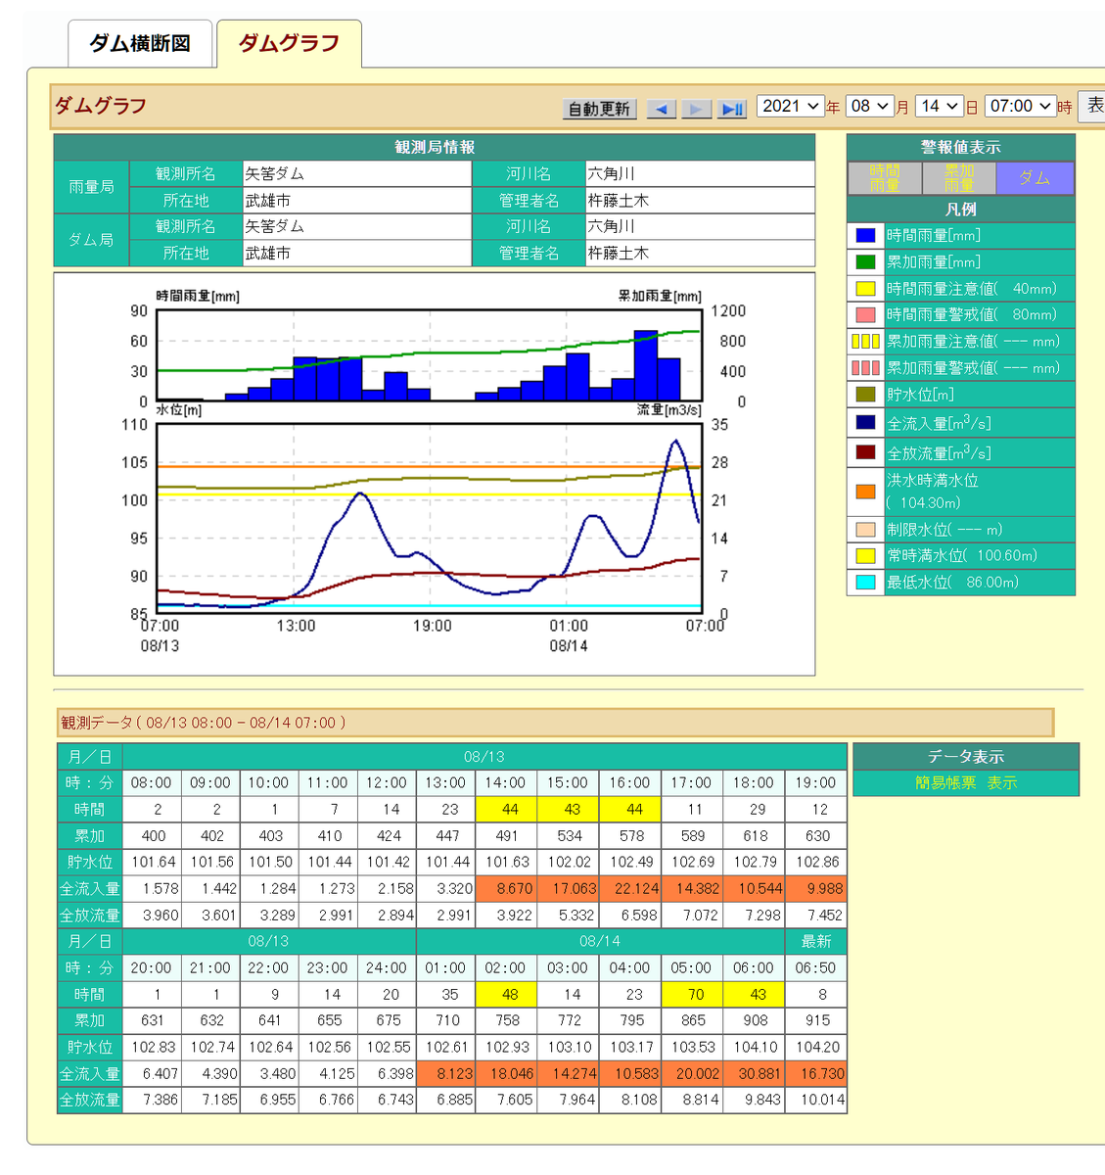Screen dimensions: 1105x1175
Task: Click the blue 時間雨量 legend swatch
Action: [x=865, y=235]
